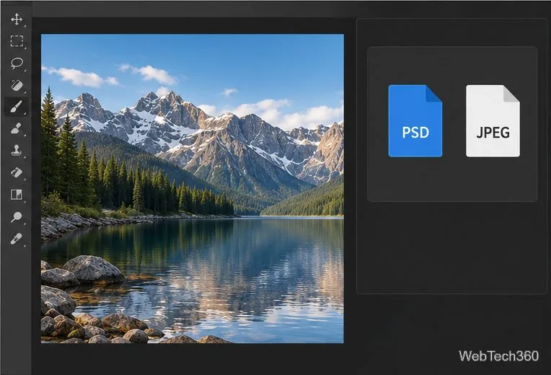Select the half-shaded square Gradient tool
Viewport: 551px width, 375px height.
[x=17, y=195]
